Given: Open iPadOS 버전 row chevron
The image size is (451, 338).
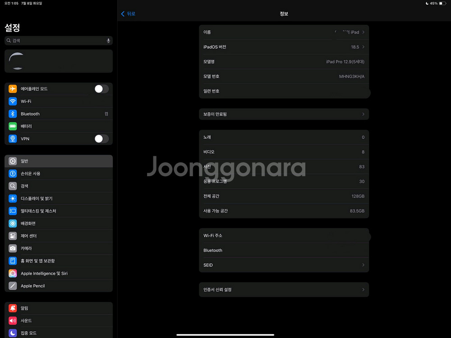Looking at the screenshot, I should 363,47.
